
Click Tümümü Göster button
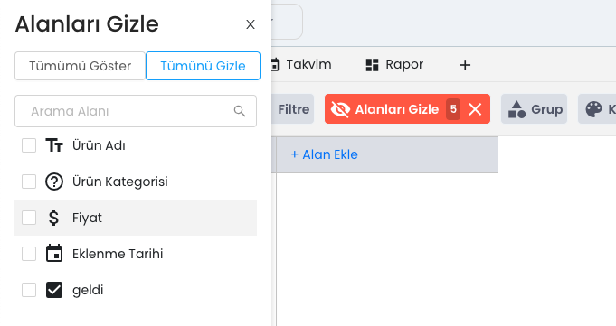point(81,66)
